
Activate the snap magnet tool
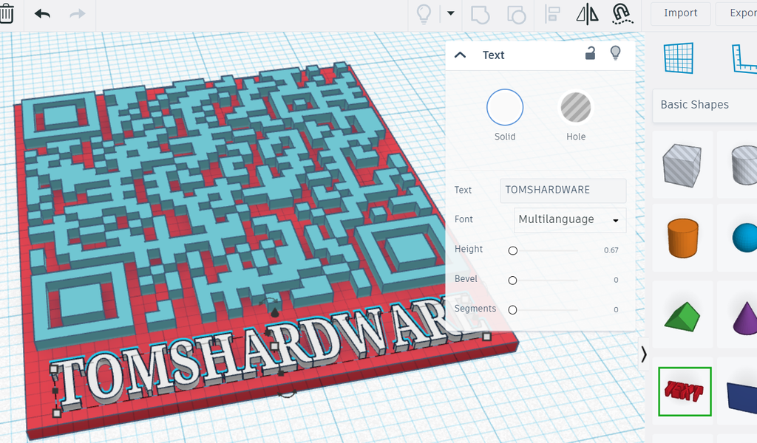coord(623,13)
